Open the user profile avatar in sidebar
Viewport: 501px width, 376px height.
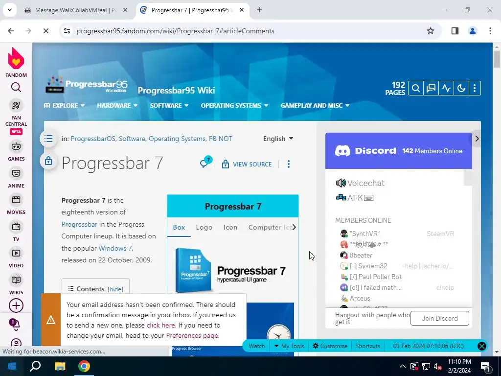(x=16, y=343)
